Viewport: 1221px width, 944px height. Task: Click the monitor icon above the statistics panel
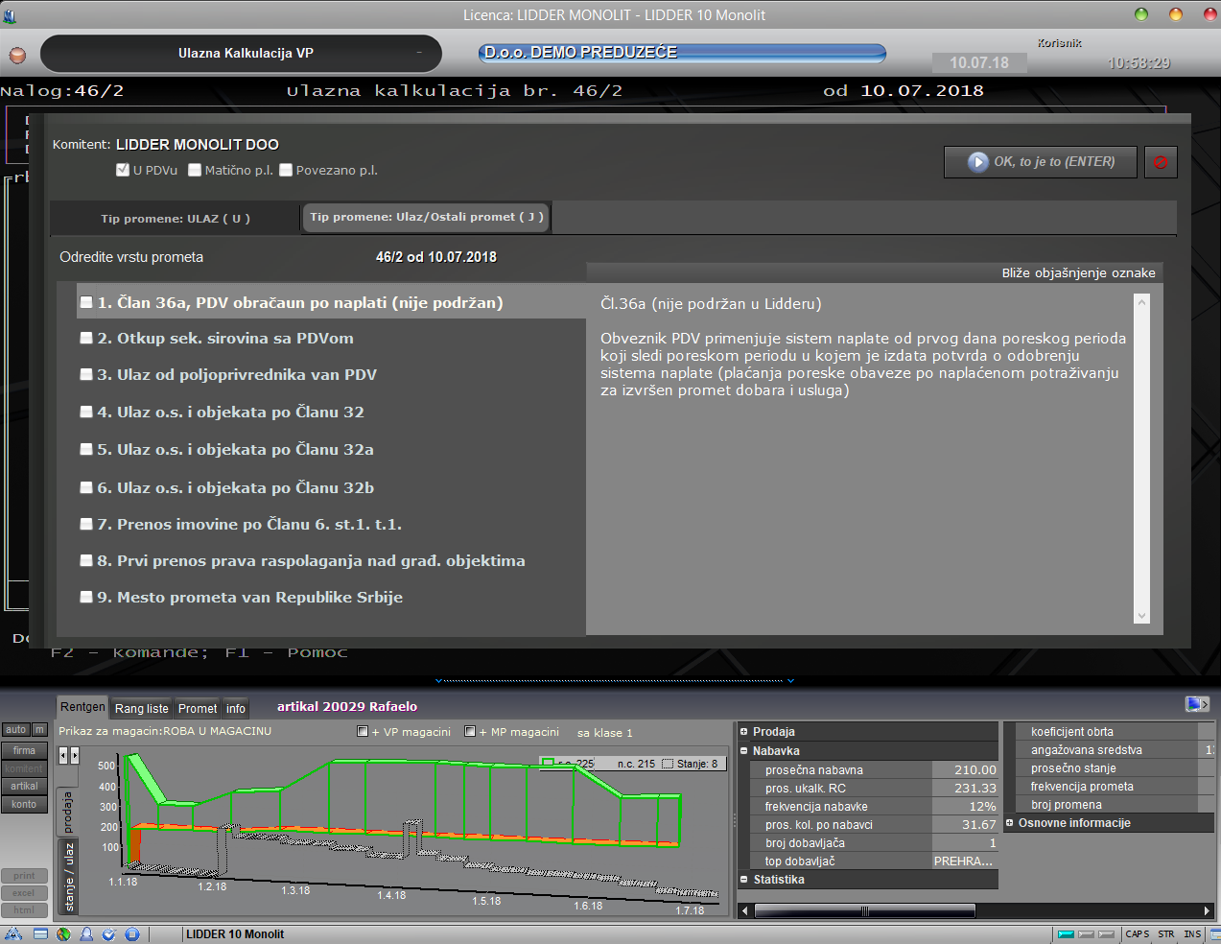pos(1197,704)
